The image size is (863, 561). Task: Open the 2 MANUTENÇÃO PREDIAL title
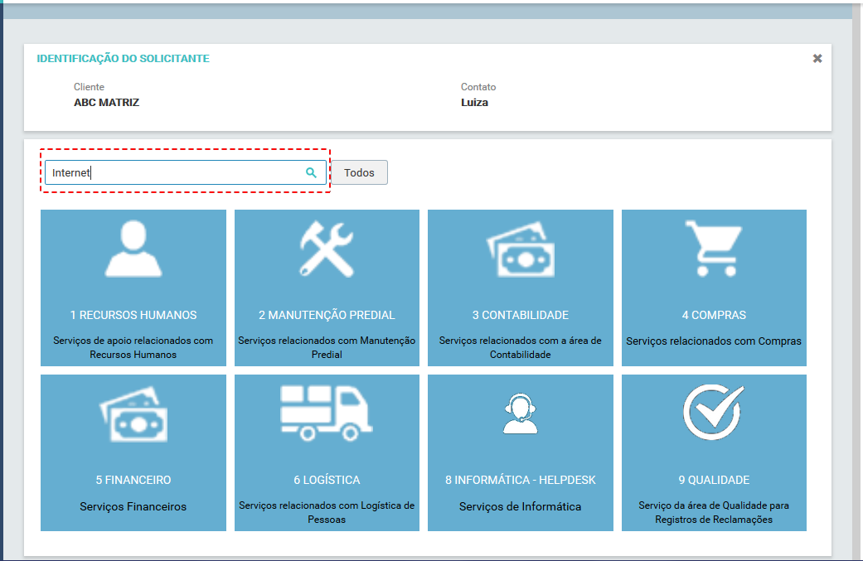pyautogui.click(x=327, y=315)
